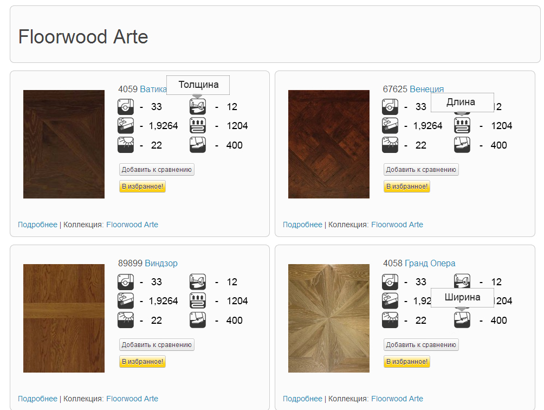This screenshot has width=544, height=410.
Task: Click the dark parquet thumbnail of product 4059
Action: (x=64, y=144)
